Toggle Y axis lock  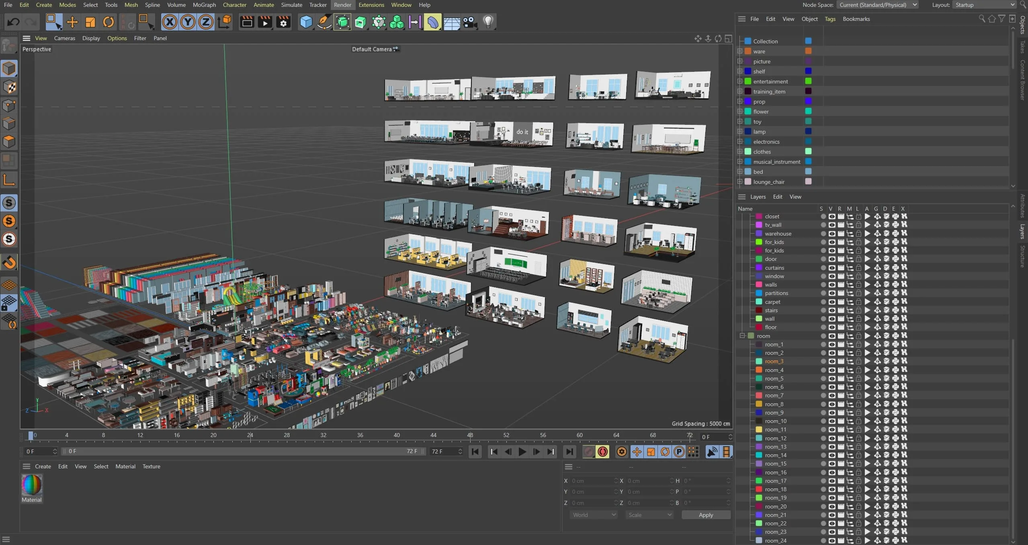click(188, 22)
